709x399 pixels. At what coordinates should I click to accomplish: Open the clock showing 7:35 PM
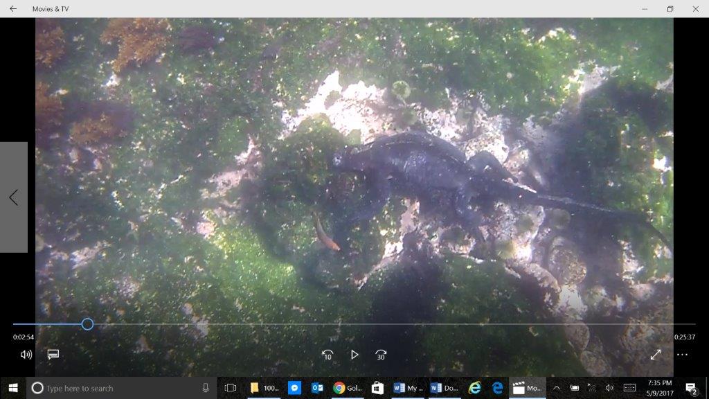[660, 388]
